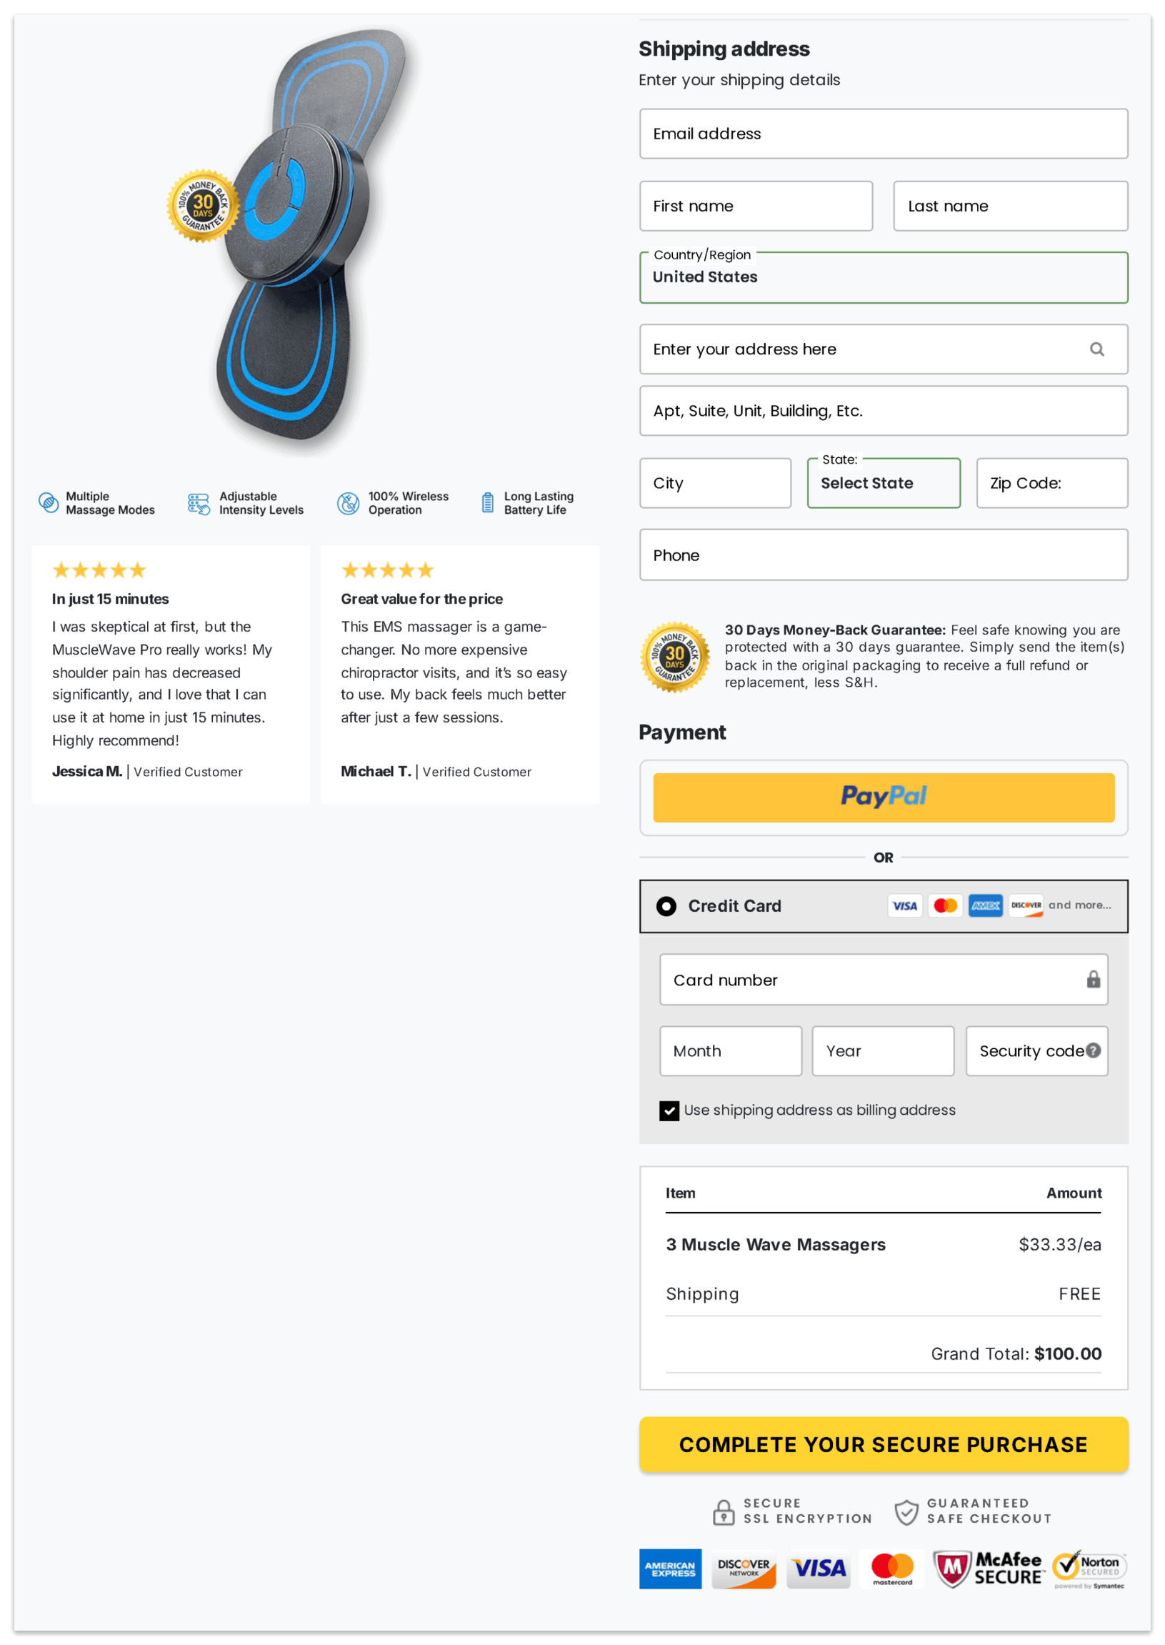Select the Credit Card payment option
The height and width of the screenshot is (1645, 1165).
(x=666, y=906)
